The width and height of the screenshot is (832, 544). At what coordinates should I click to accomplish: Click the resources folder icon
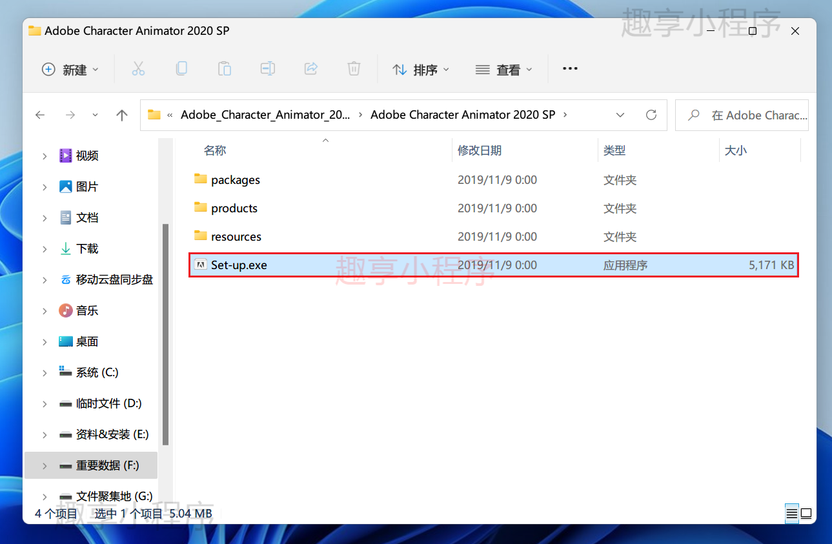point(201,236)
